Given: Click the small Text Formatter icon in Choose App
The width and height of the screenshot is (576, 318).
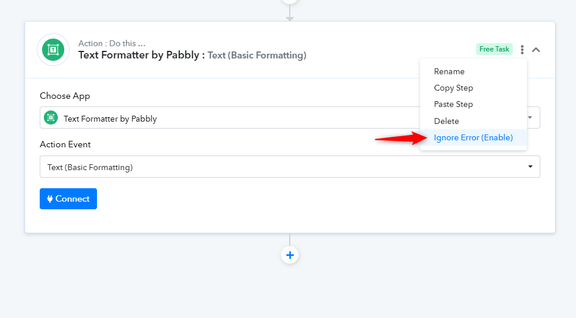Looking at the screenshot, I should click(x=51, y=117).
